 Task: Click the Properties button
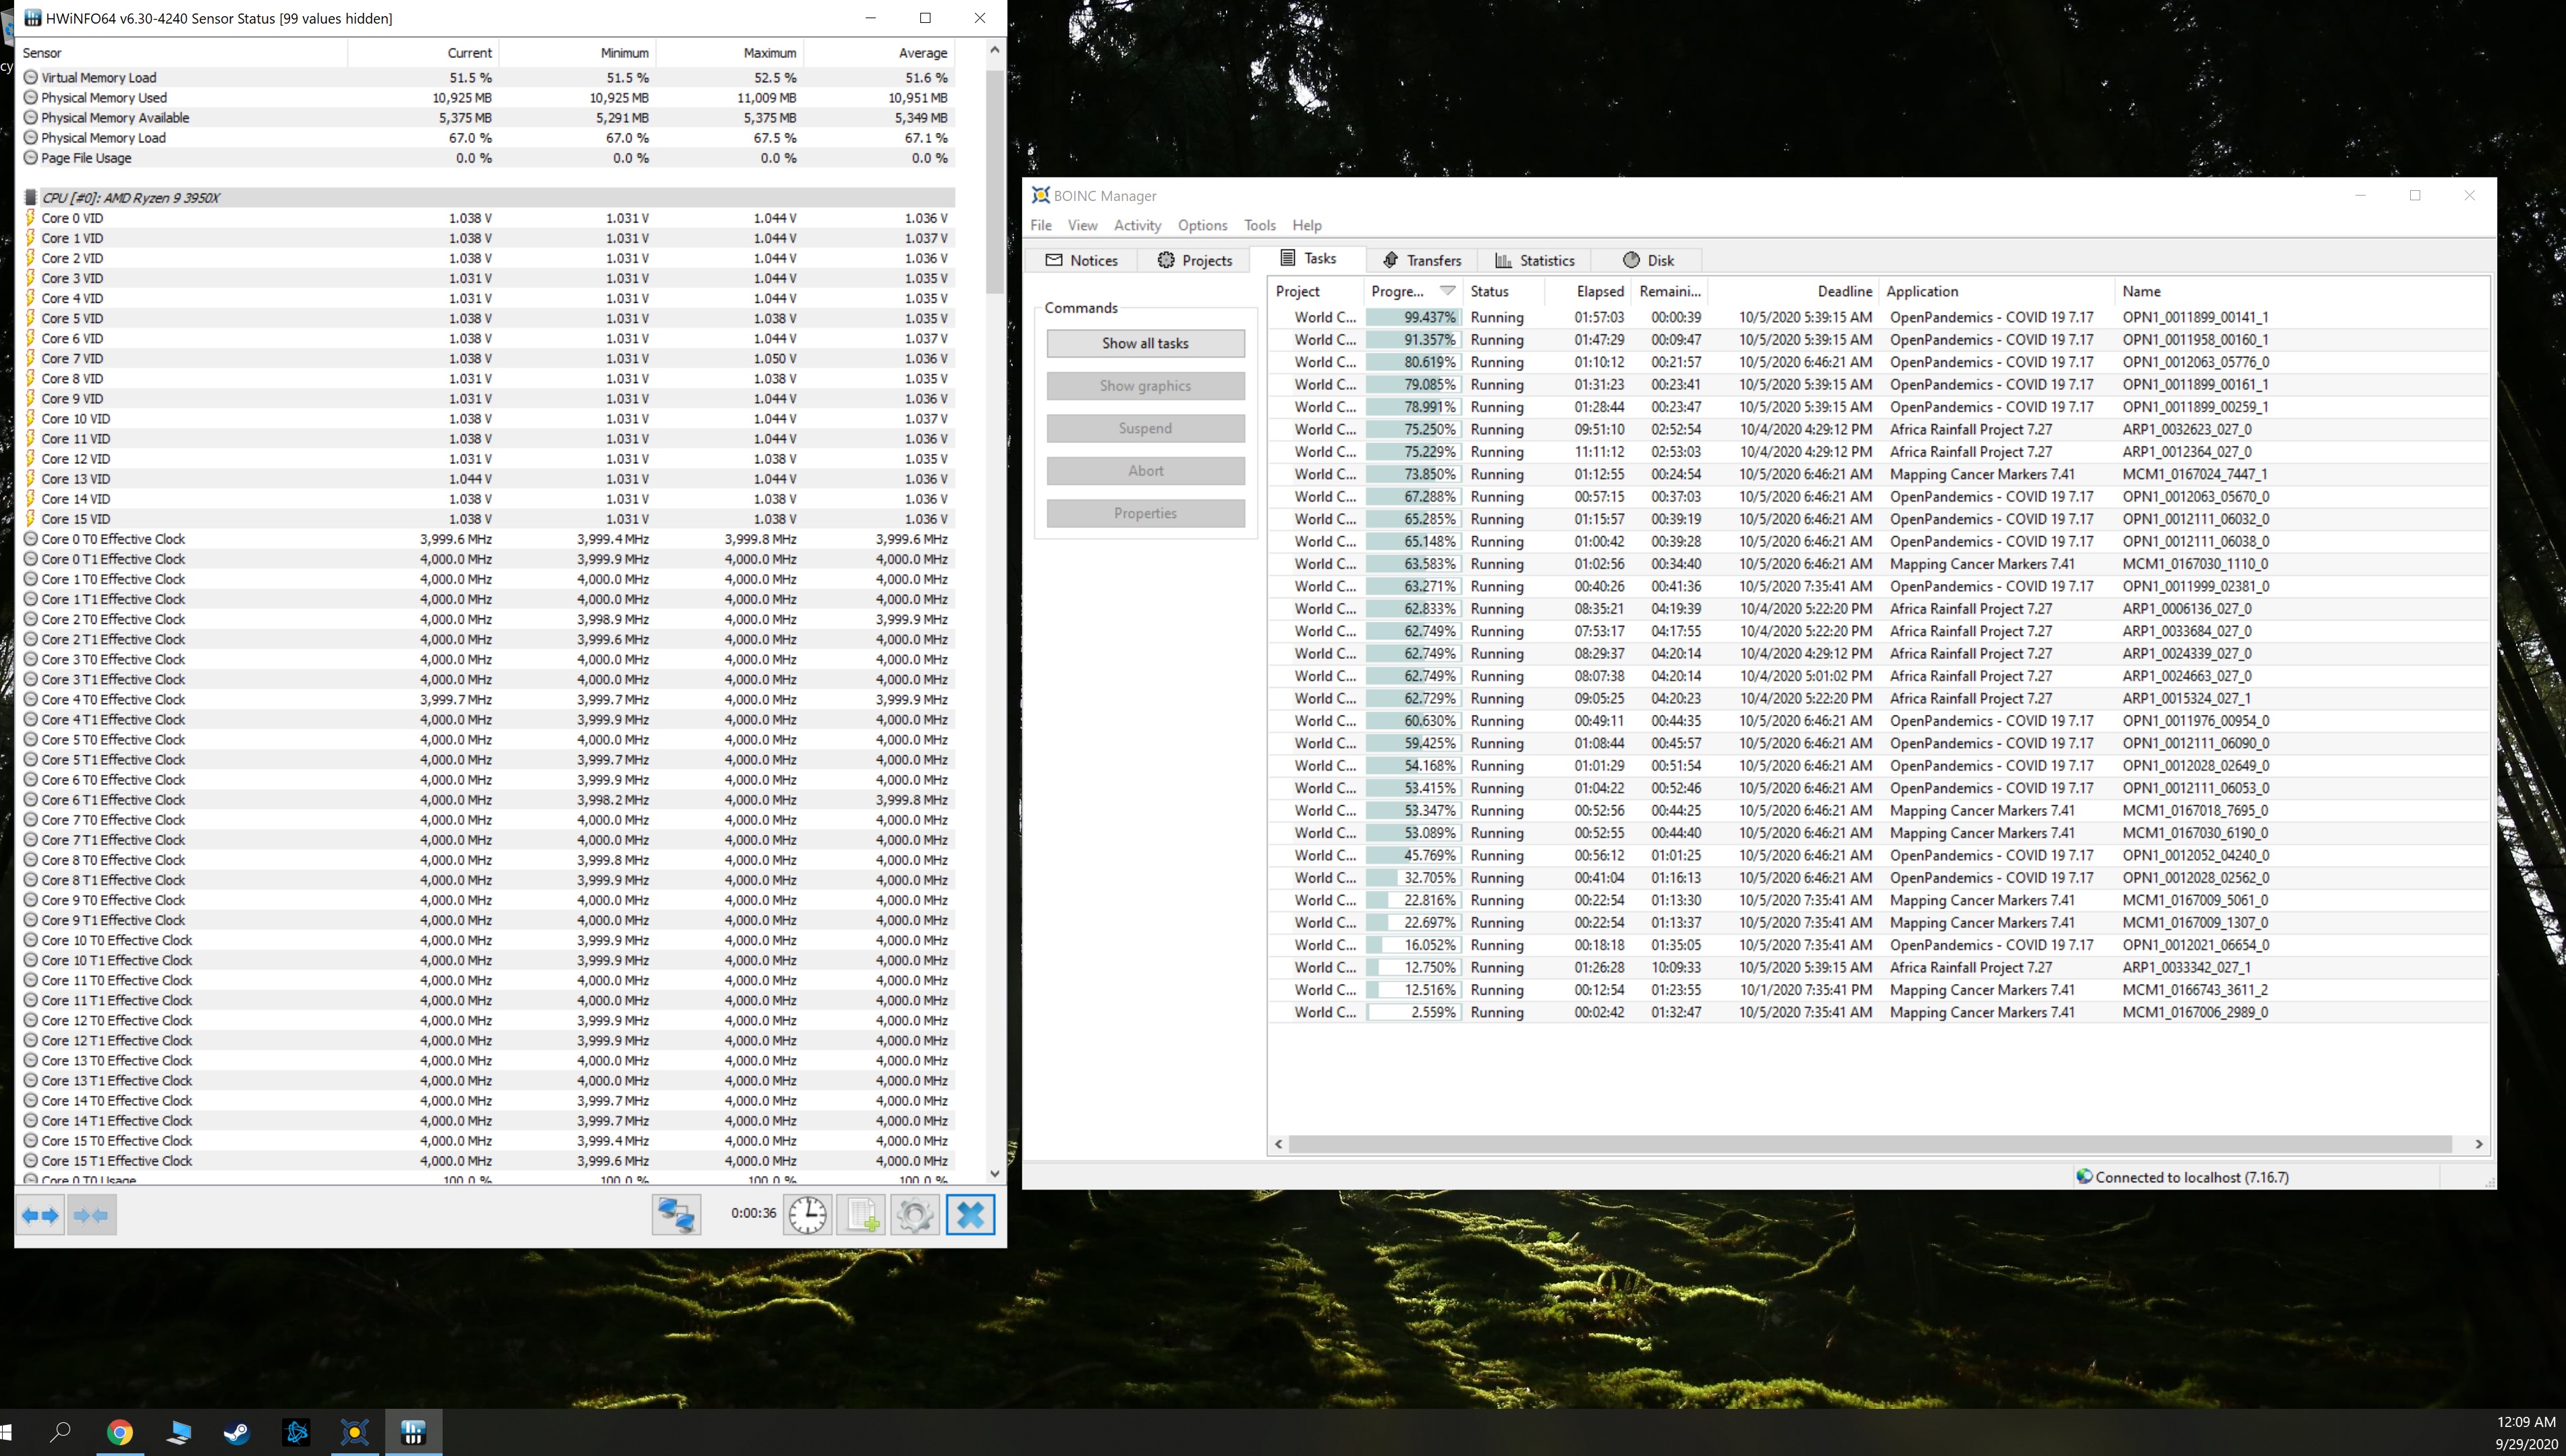[1146, 513]
